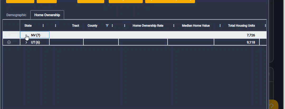The width and height of the screenshot is (285, 109).
Task: Sort by Median Home Value header
Action: [x=196, y=26]
